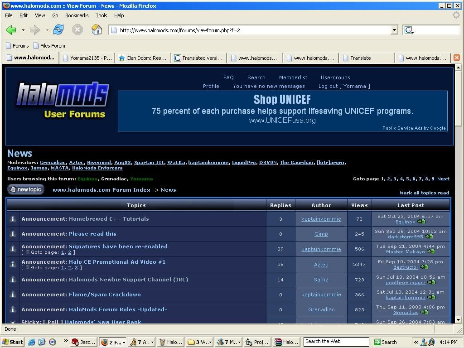This screenshot has width=464, height=348.
Task: View latest post icon next to poothrowingape
Action: pos(431,282)
